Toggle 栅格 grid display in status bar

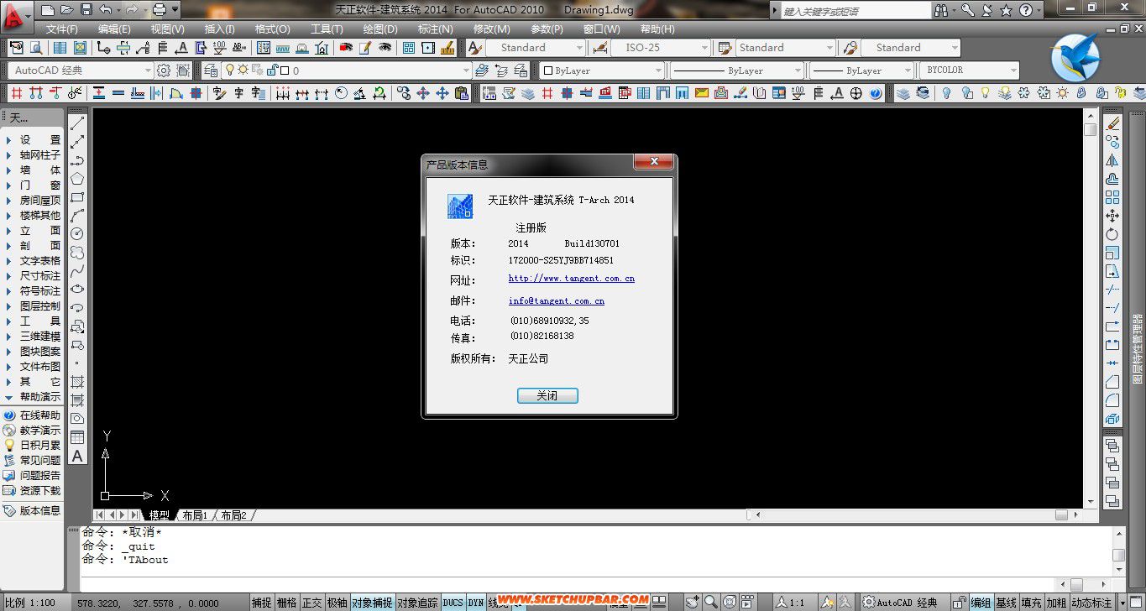[x=286, y=603]
